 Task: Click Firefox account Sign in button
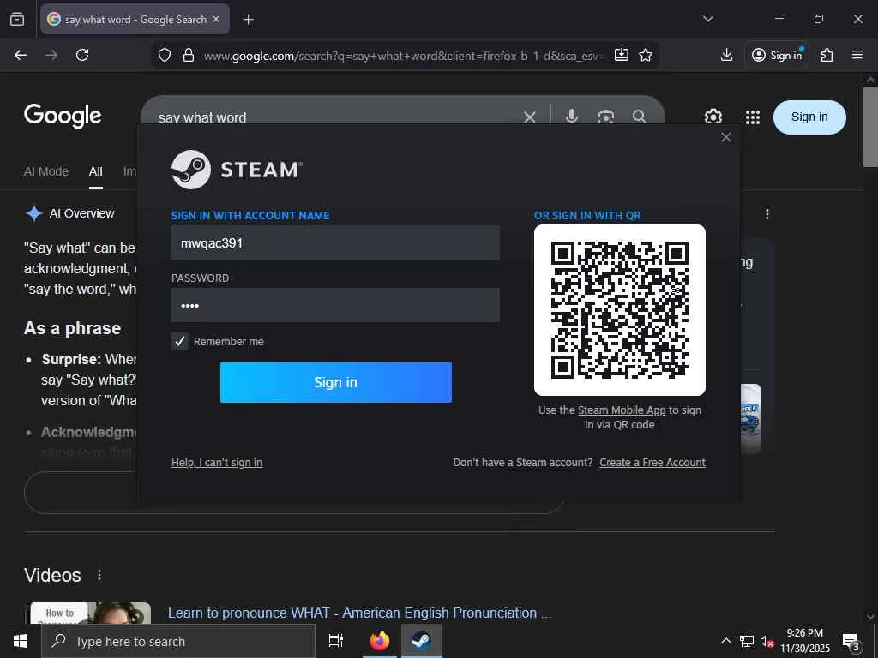coord(777,55)
